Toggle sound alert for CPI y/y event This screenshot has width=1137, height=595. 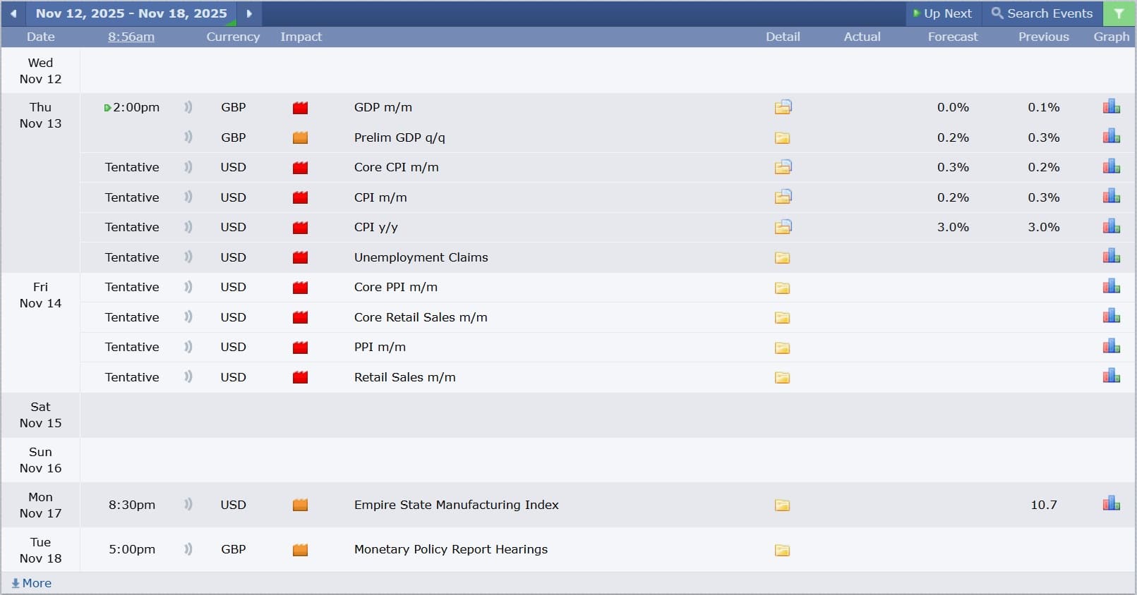(x=188, y=227)
